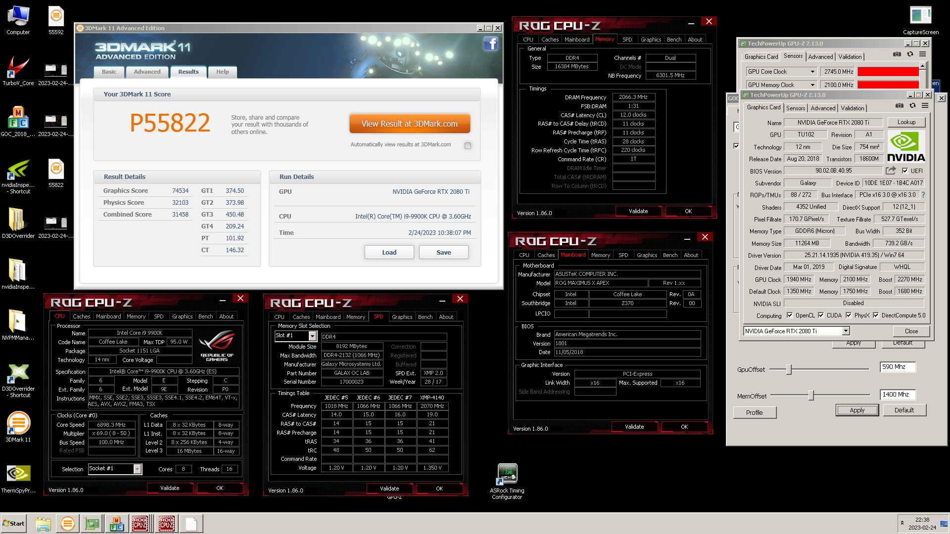
Task: Show hidden tray icons arrow
Action: click(x=902, y=523)
